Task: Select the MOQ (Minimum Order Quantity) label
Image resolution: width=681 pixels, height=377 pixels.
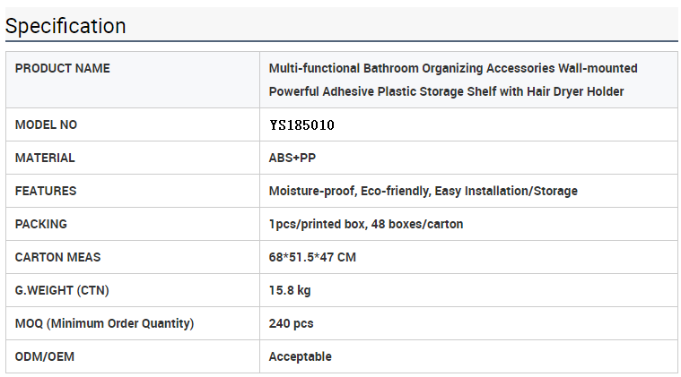Action: pos(105,323)
